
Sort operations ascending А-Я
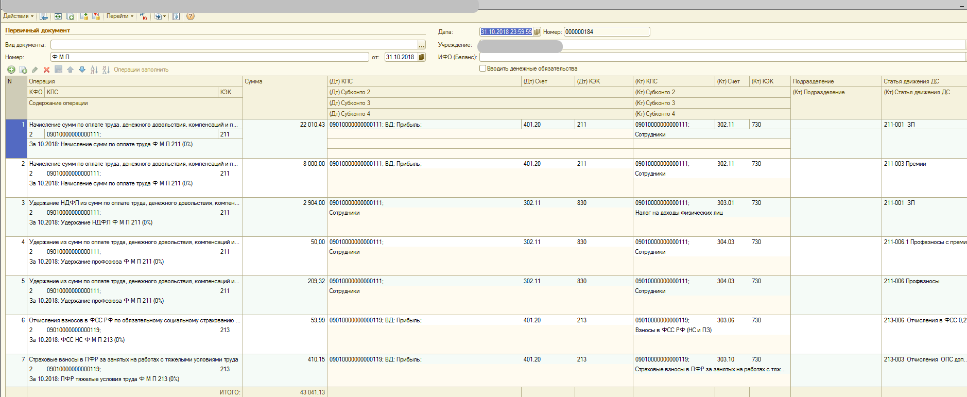point(94,70)
